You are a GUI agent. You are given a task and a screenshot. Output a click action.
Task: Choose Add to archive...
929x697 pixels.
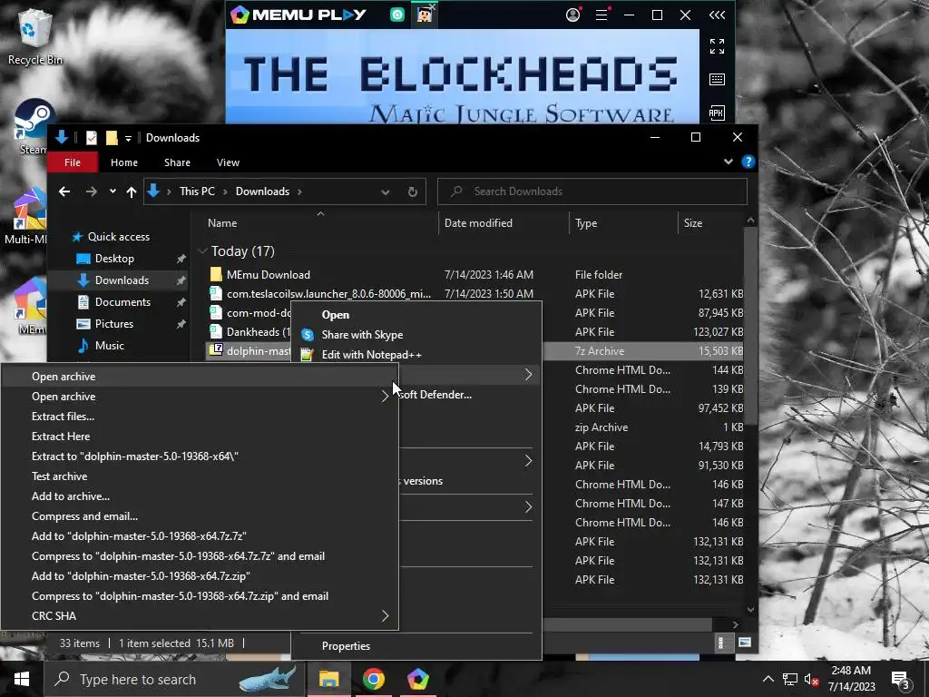pyautogui.click(x=71, y=496)
